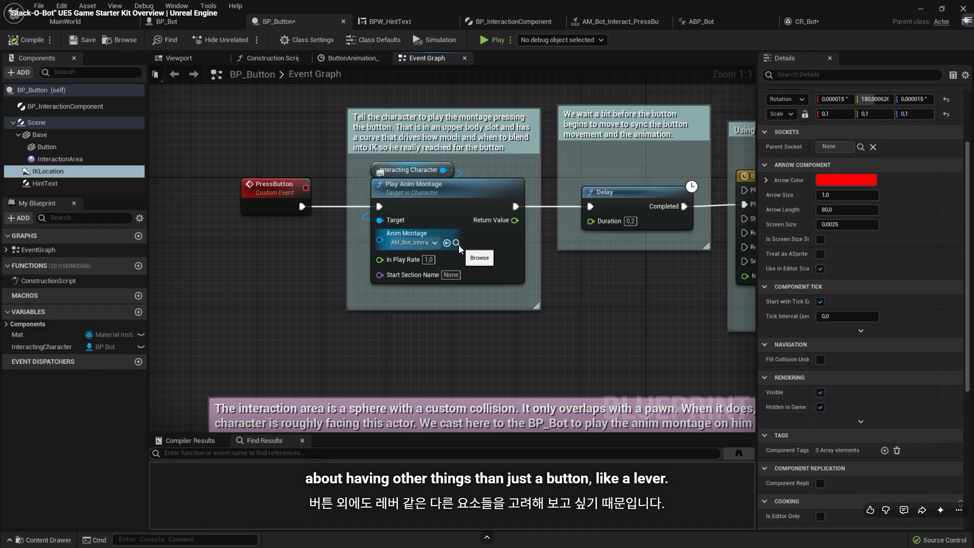Viewport: 974px width, 548px height.
Task: Switch to Compiler Results tab
Action: [x=185, y=441]
